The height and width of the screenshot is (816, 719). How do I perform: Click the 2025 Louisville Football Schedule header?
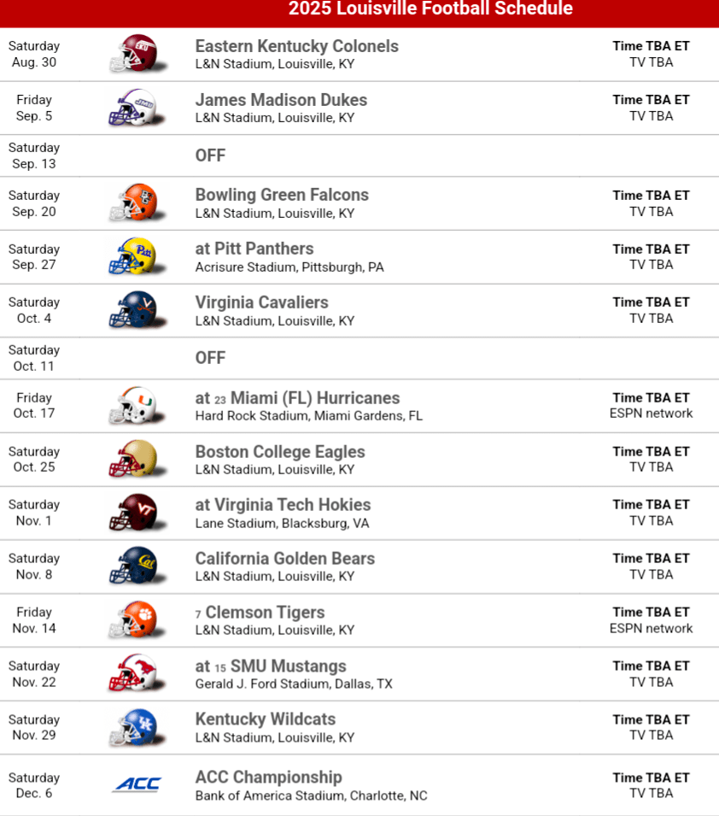(x=430, y=9)
